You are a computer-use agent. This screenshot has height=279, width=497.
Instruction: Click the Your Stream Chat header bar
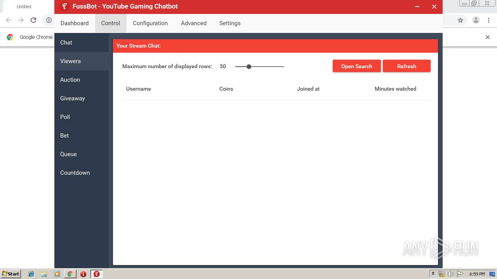point(275,46)
